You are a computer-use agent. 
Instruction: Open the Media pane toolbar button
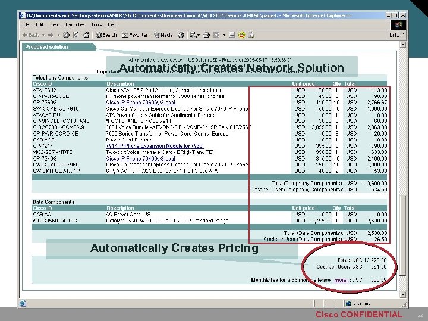[x=163, y=35]
